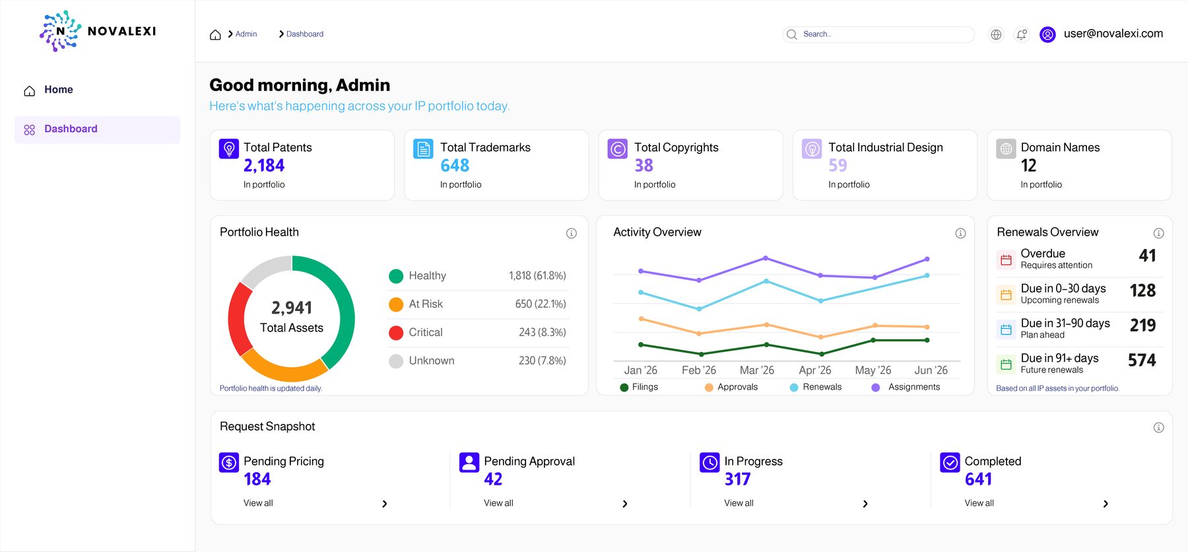This screenshot has width=1188, height=552.
Task: Click the 219 plan ahead count
Action: (x=1142, y=326)
